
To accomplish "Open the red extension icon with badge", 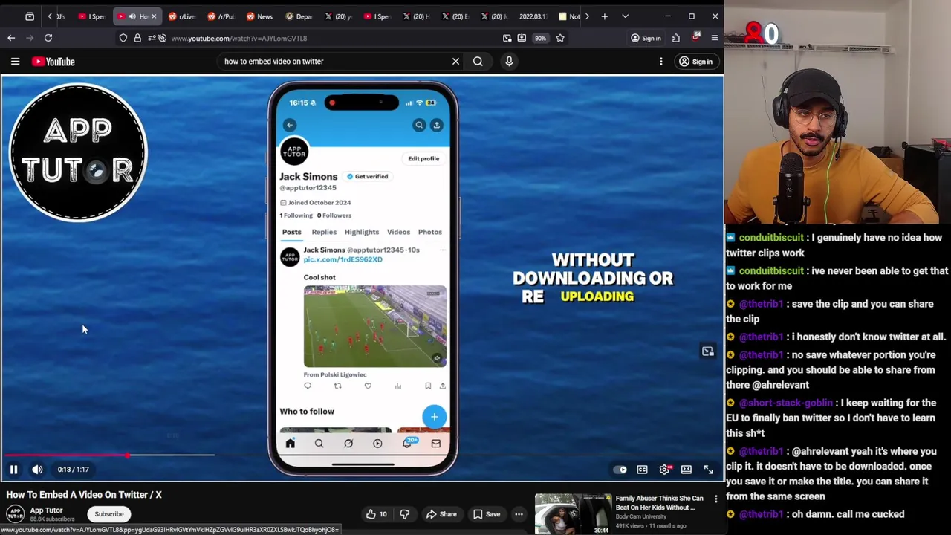I will pyautogui.click(x=696, y=37).
